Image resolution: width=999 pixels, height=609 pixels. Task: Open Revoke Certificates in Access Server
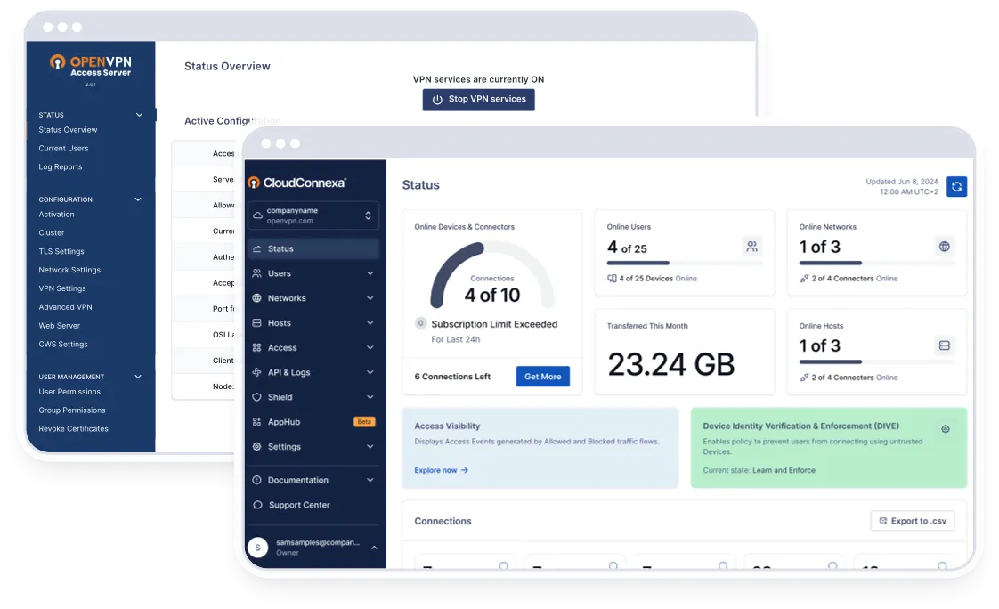(73, 429)
